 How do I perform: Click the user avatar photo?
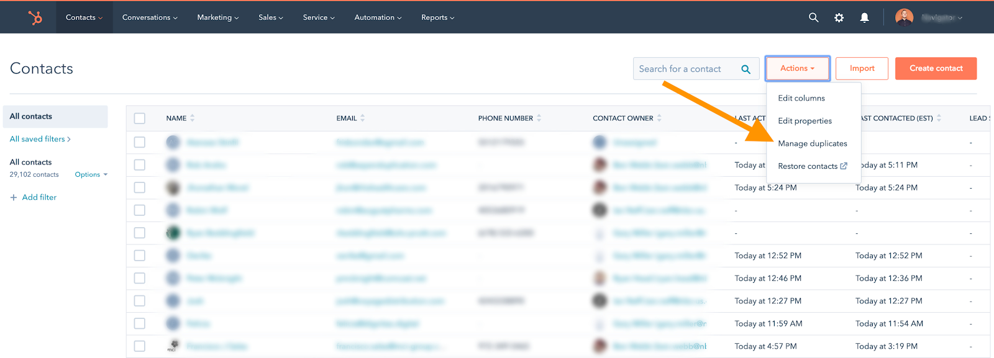904,17
